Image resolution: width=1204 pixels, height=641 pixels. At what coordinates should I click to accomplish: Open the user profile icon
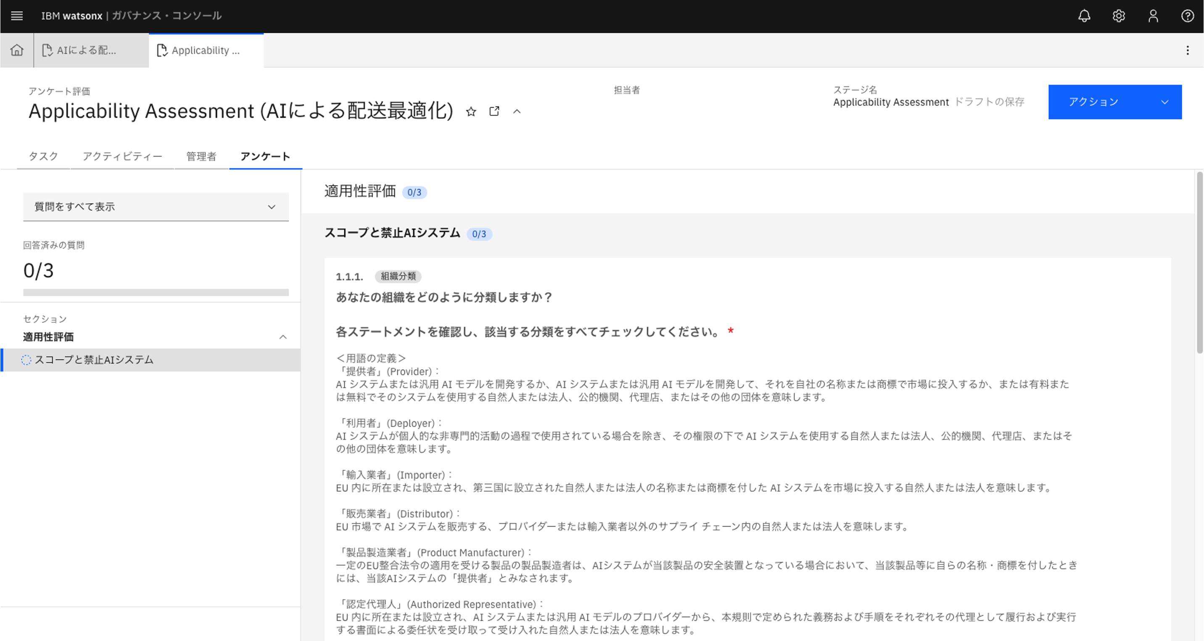[x=1153, y=16]
